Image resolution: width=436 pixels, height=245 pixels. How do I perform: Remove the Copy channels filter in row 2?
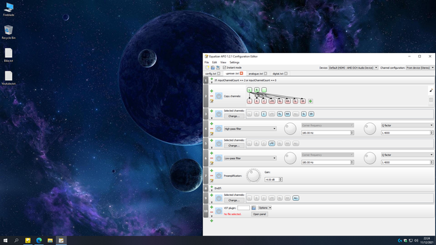(x=212, y=96)
